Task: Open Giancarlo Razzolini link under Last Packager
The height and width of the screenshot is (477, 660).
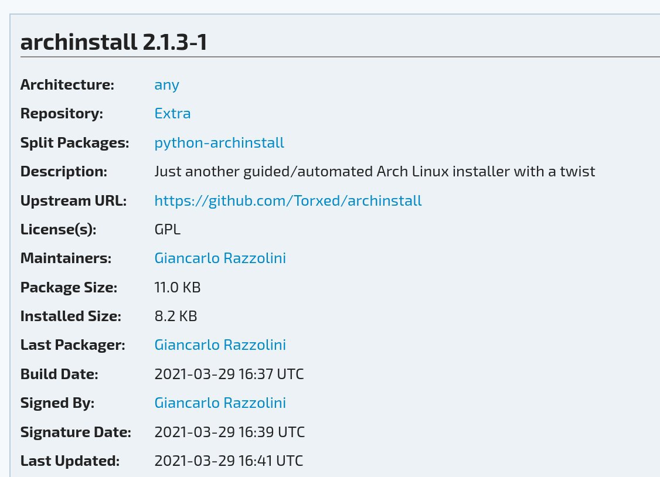Action: coord(220,345)
